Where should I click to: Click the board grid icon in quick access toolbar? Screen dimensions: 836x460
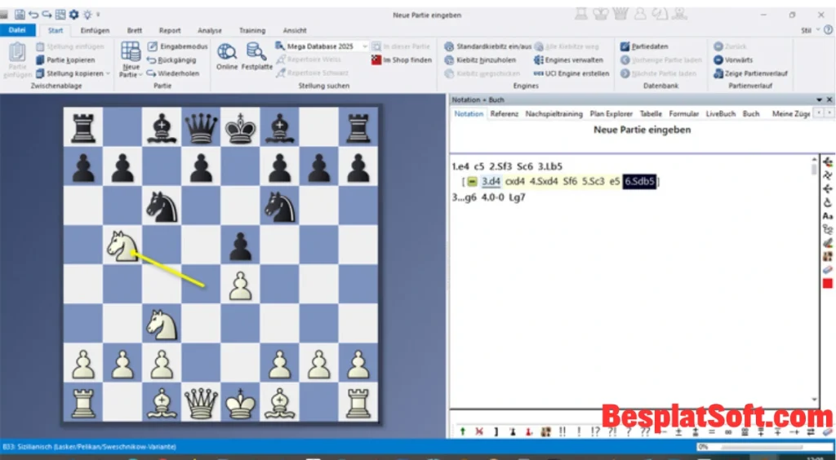(60, 15)
